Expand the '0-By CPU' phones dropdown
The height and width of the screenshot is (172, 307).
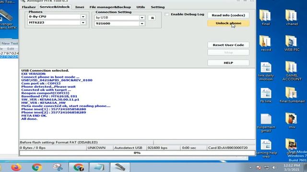point(83,17)
